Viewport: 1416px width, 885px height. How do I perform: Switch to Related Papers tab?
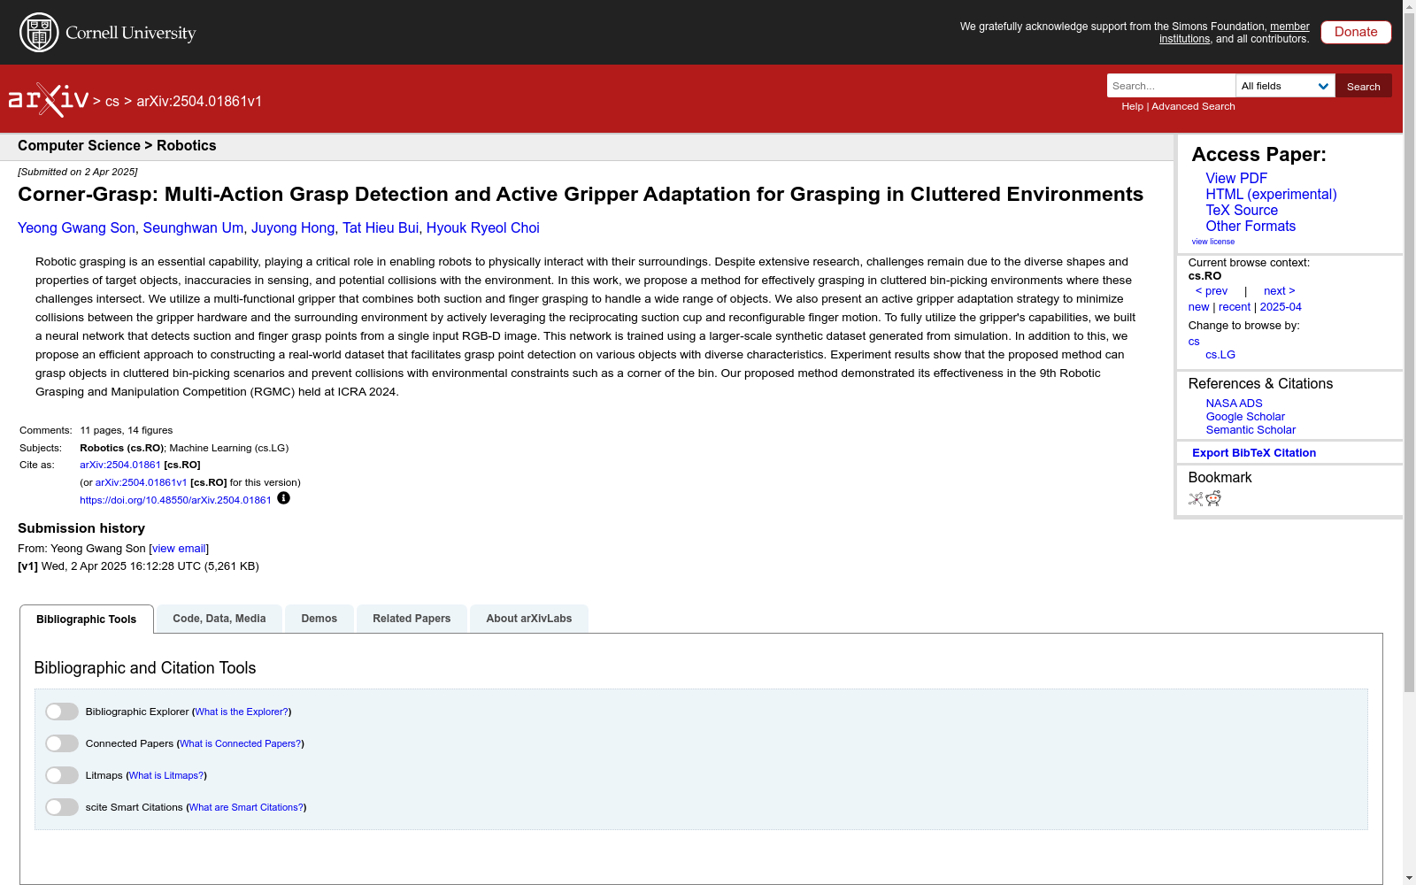click(x=412, y=619)
